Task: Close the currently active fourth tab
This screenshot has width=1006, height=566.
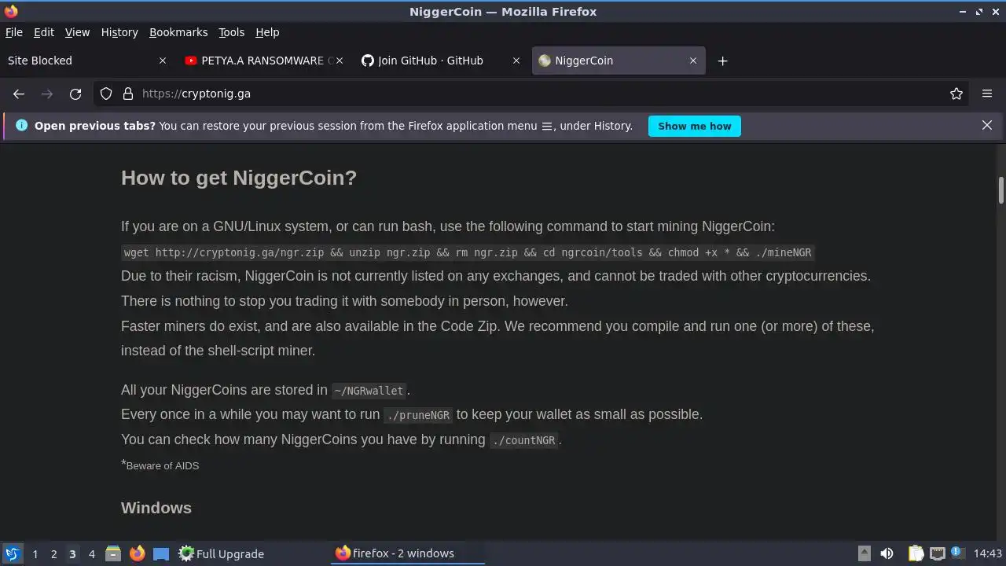Action: 693,61
